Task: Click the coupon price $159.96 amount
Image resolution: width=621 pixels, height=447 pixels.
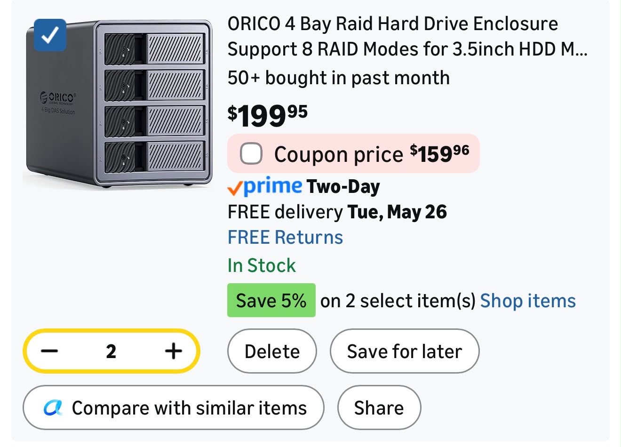Action: tap(439, 153)
